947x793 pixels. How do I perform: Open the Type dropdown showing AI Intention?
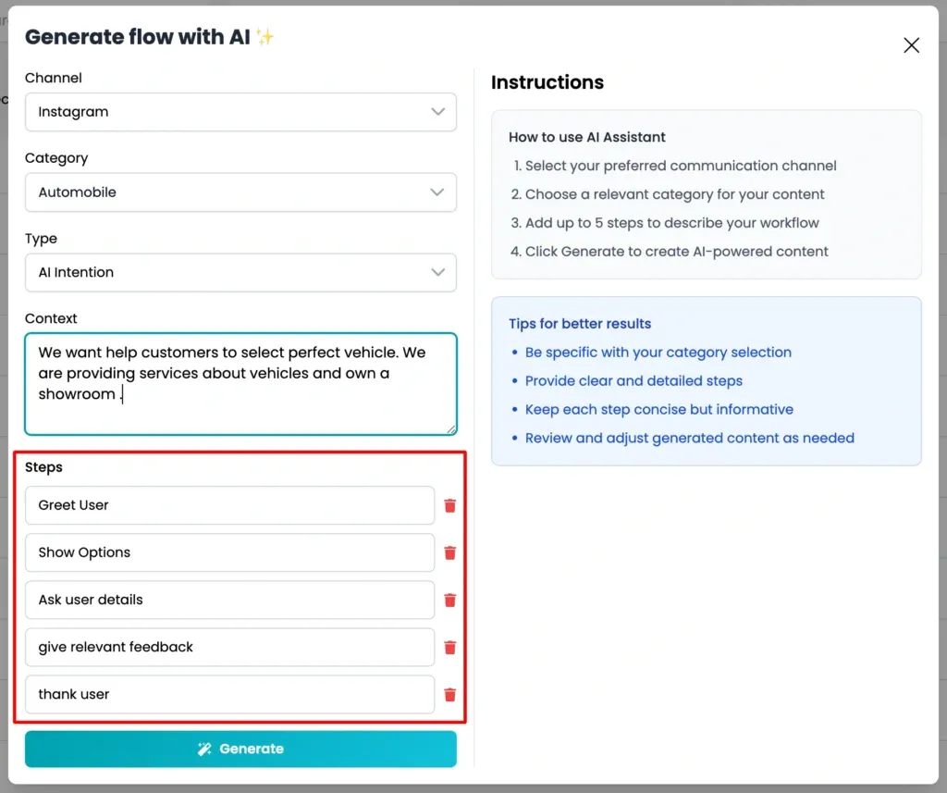click(240, 273)
